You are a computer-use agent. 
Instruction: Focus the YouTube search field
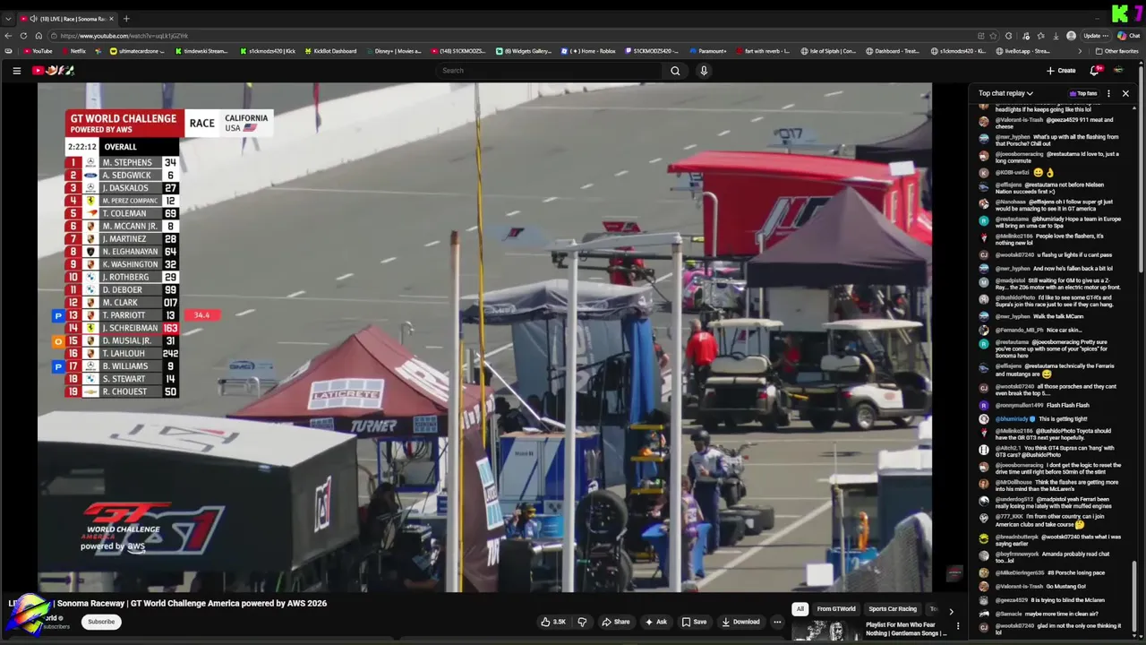point(550,71)
